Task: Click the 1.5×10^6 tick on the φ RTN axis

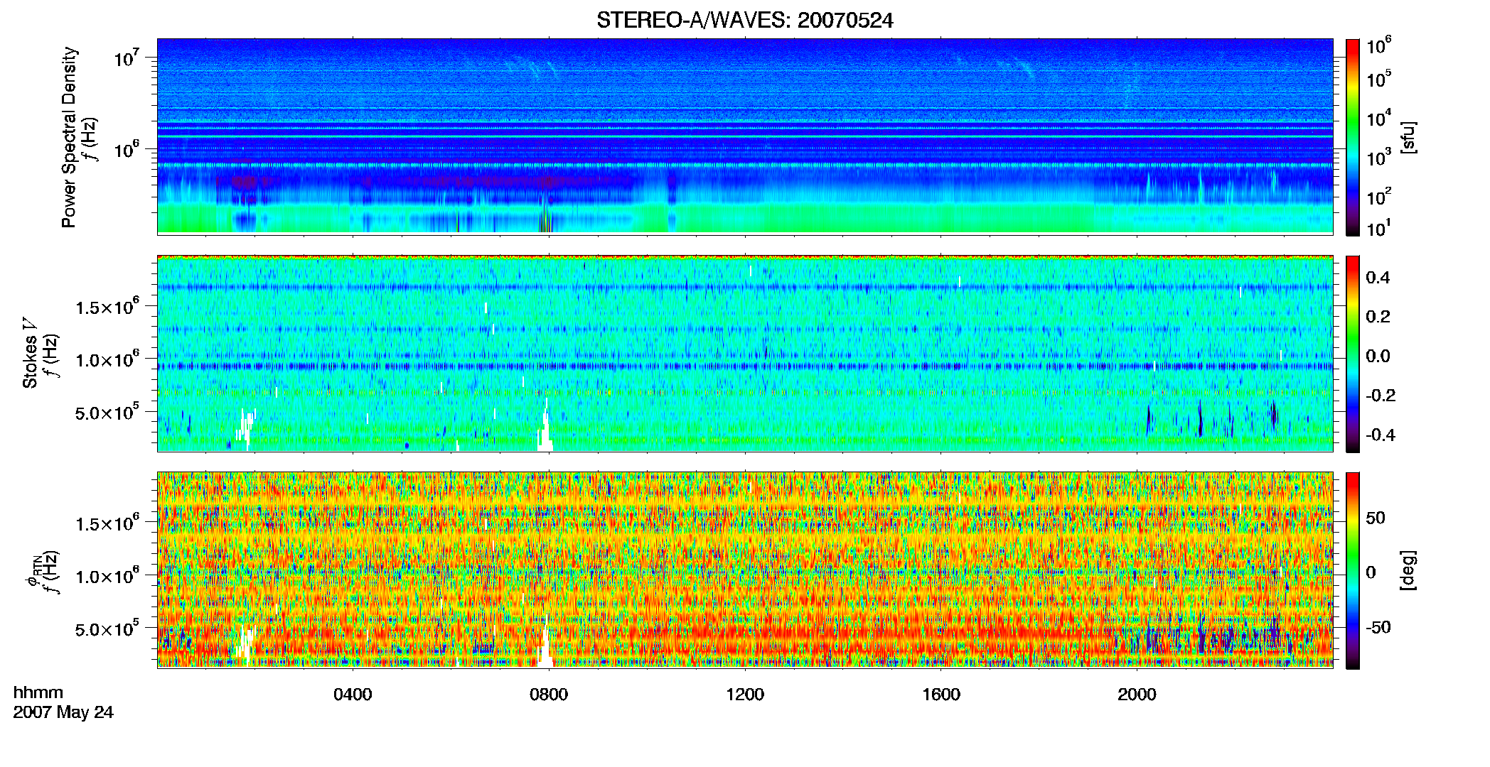Action: (x=107, y=523)
